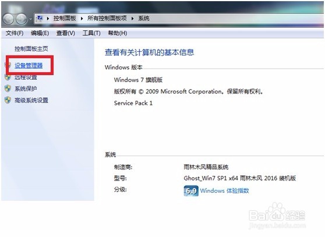Click 系统 in the address breadcrumb

[x=144, y=18]
